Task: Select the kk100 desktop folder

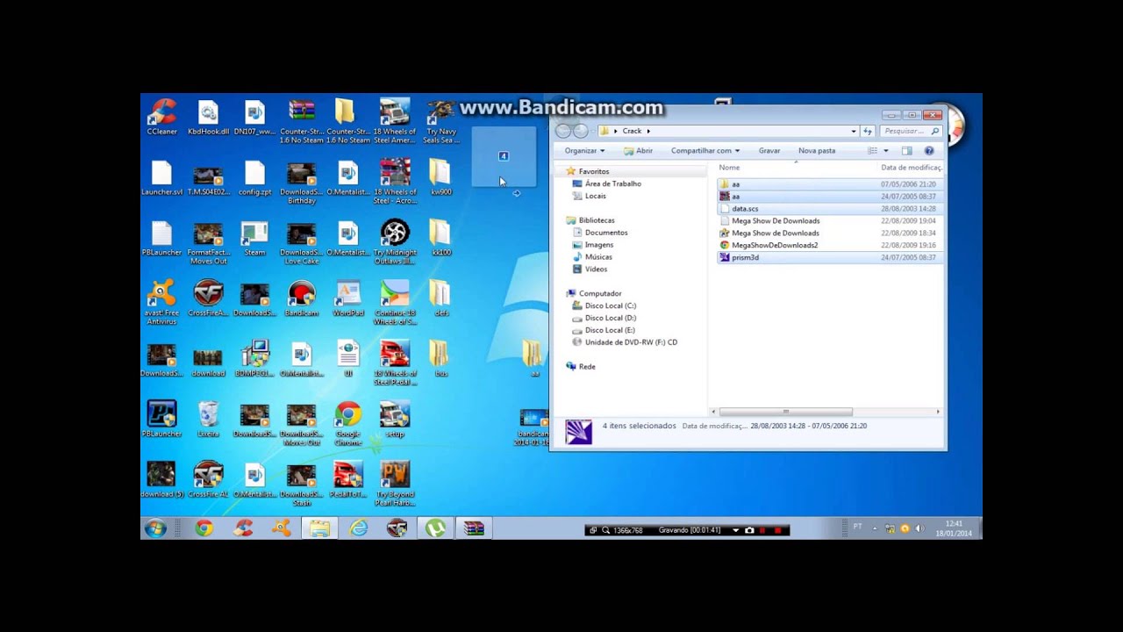Action: [x=440, y=239]
